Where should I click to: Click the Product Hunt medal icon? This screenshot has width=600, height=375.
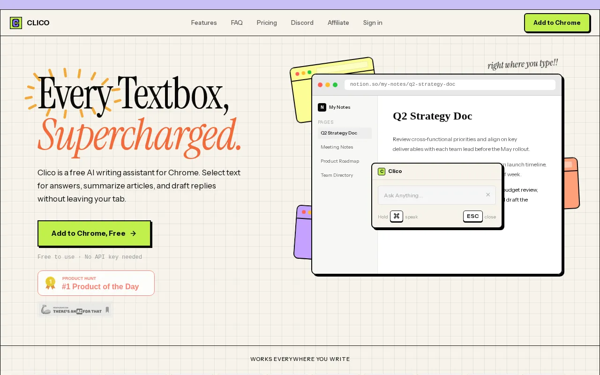pos(50,283)
